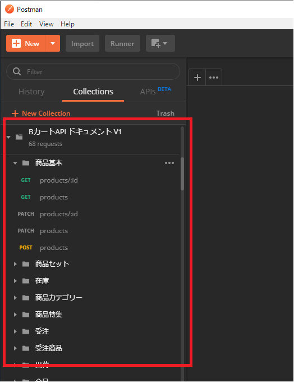The width and height of the screenshot is (294, 382).
Task: Open a new request tab with plus
Action: coord(197,78)
